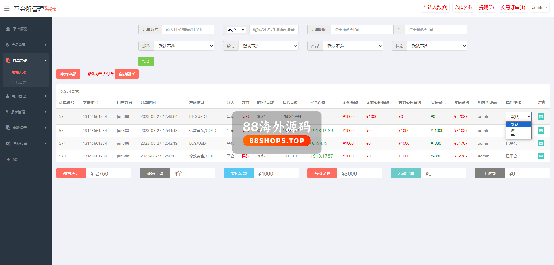Focus the 订单编号 input field
554x265 pixels.
click(x=188, y=29)
